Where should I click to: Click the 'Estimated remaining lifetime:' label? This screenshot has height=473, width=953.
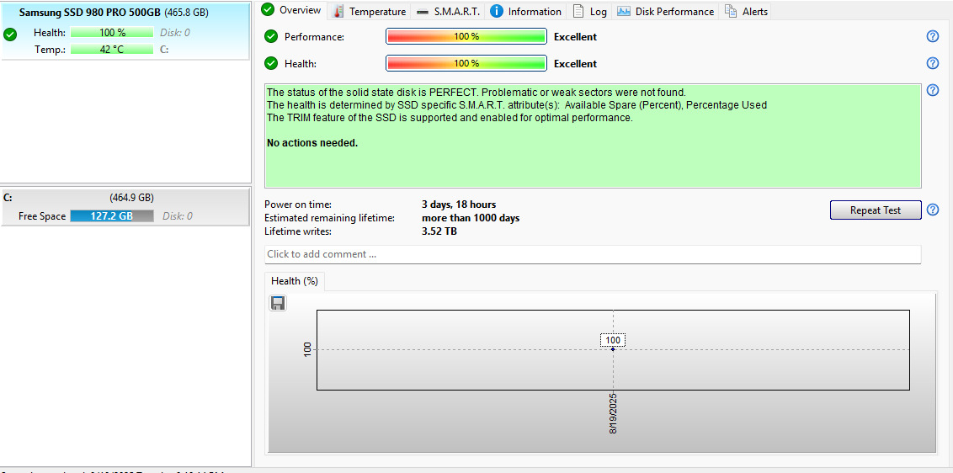(x=330, y=218)
